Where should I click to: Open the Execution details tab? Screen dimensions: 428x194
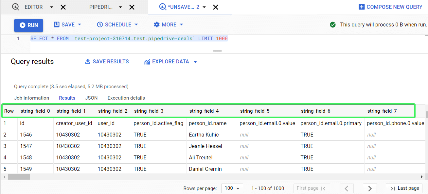click(126, 98)
